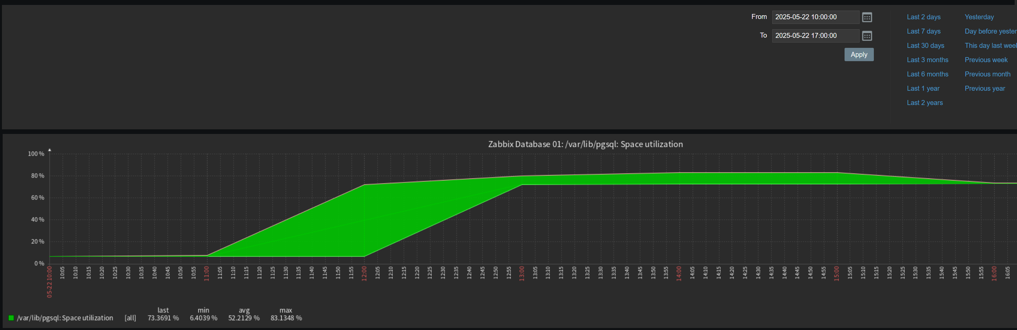Choose the Last 3 months period

(x=927, y=60)
